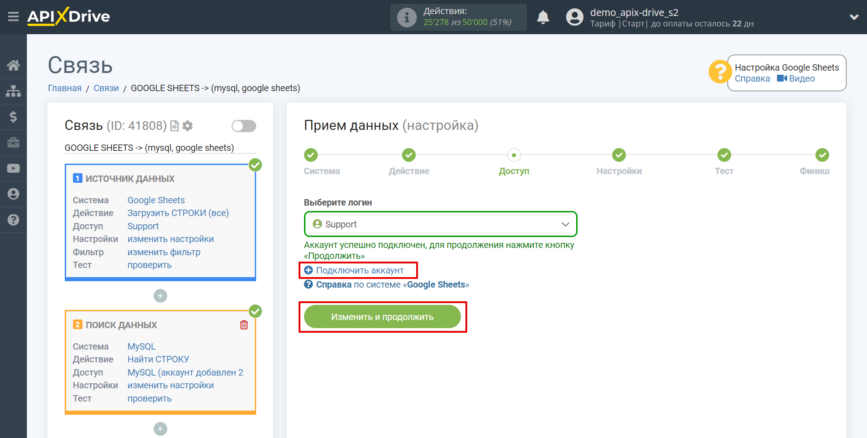Click the user avatar icon

pos(574,17)
